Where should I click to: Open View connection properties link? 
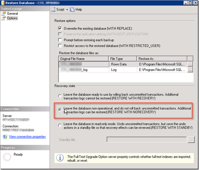27,137
